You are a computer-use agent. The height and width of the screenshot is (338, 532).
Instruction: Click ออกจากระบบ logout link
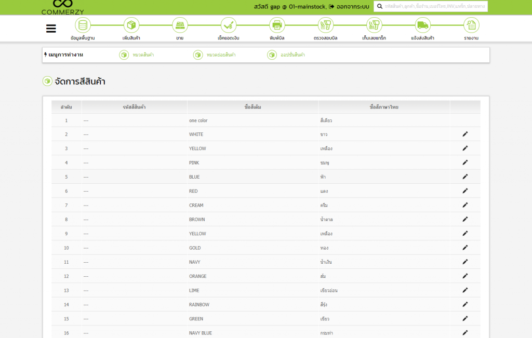[x=349, y=7]
